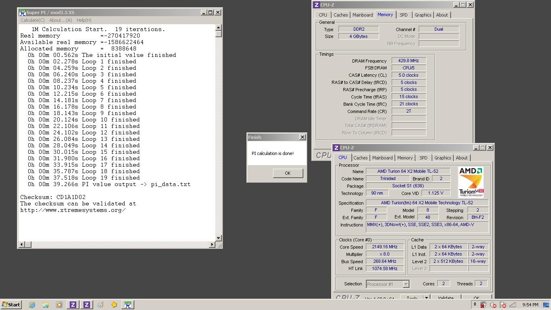Screen dimensions: 551x310
Task: Open the Action Center flag tray icon
Action: point(503,305)
